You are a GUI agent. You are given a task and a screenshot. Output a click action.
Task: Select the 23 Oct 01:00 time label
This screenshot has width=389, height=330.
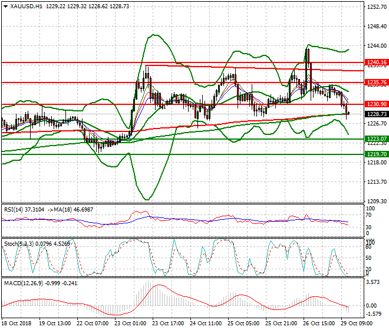[130, 324]
